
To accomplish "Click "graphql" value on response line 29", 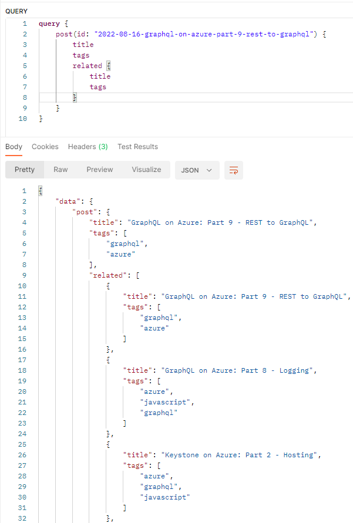I will (x=159, y=487).
